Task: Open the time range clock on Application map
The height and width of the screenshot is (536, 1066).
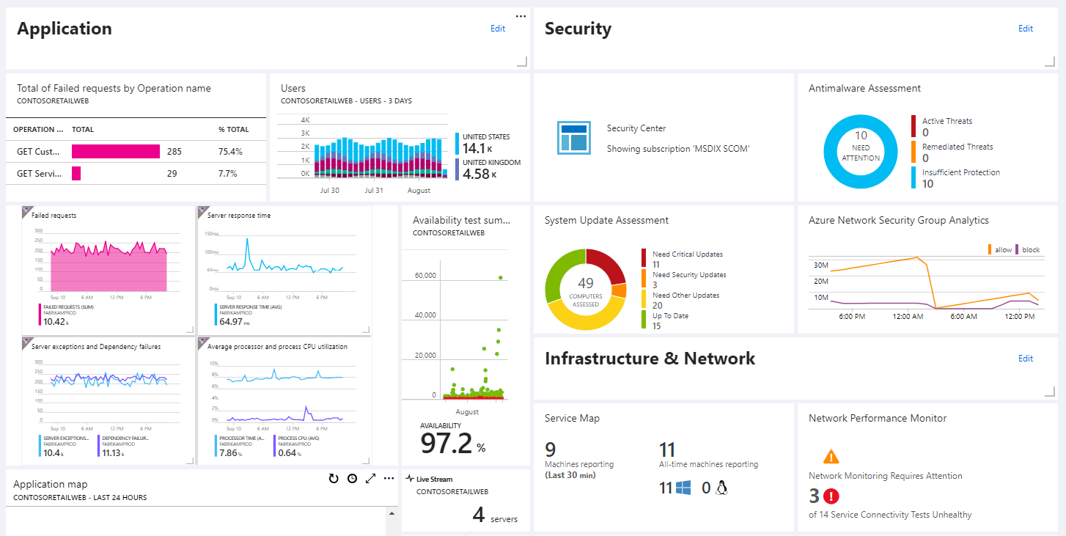Action: 352,478
